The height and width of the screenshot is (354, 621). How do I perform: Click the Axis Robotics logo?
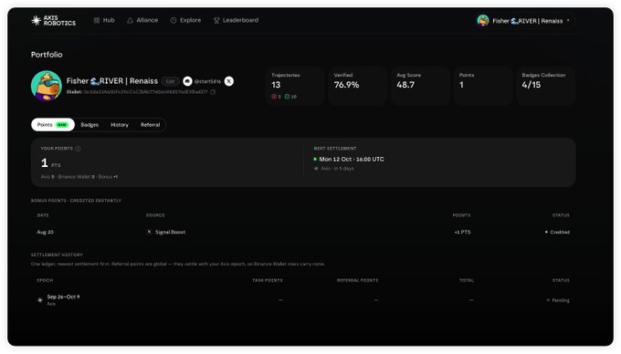click(54, 20)
